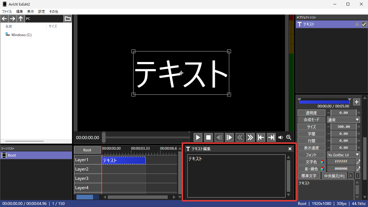Screen dimensions: 368x207
Task: Open the ファイル menu
Action: (x=7, y=12)
